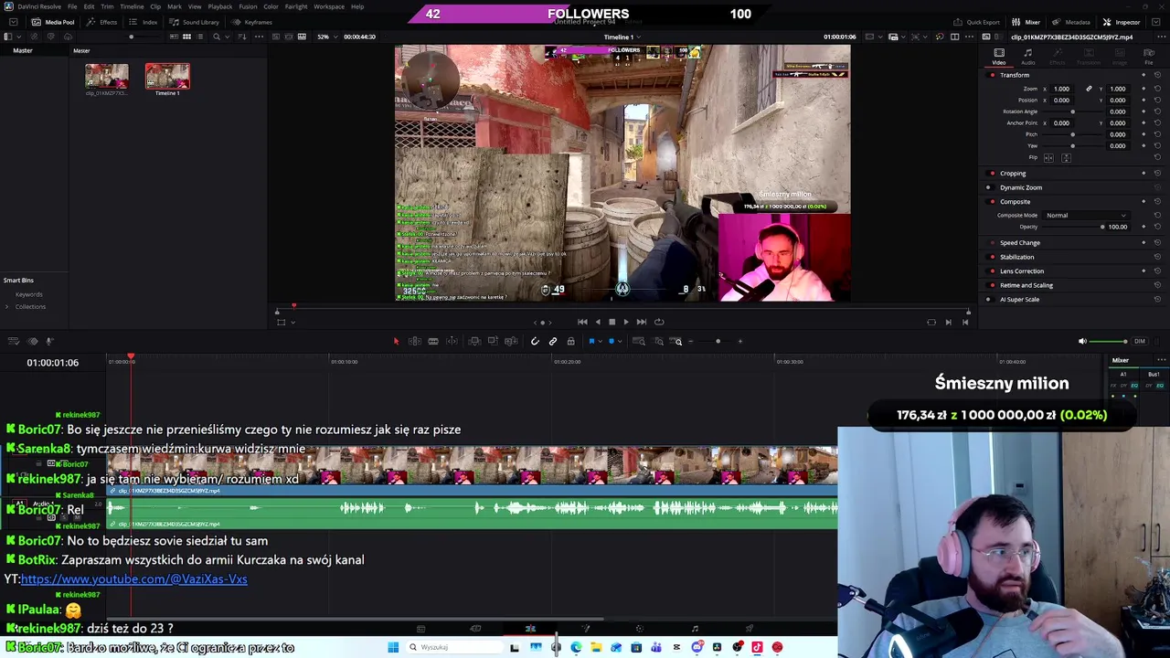Click the Quick Export button
The width and height of the screenshot is (1170, 658).
point(976,22)
